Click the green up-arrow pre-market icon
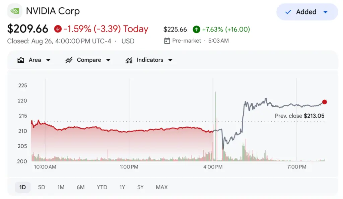343x199 pixels. tap(196, 30)
